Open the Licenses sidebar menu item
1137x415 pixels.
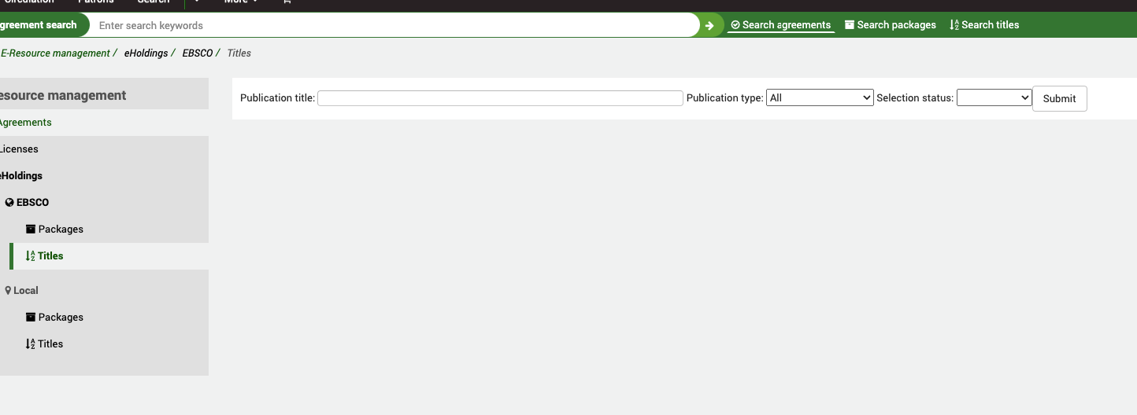tap(19, 149)
